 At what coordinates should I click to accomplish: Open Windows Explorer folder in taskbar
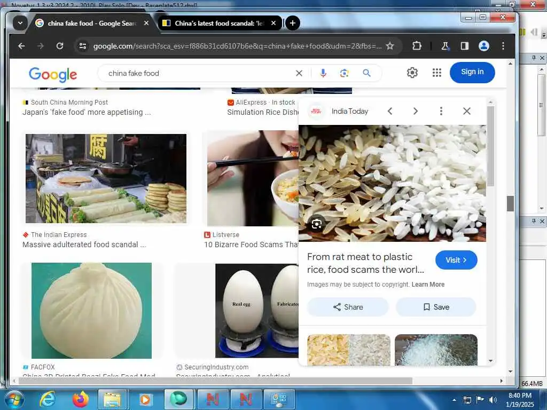[x=112, y=399]
